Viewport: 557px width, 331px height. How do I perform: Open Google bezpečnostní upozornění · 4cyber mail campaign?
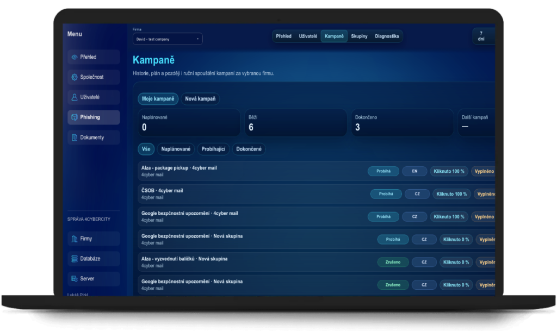click(317, 217)
